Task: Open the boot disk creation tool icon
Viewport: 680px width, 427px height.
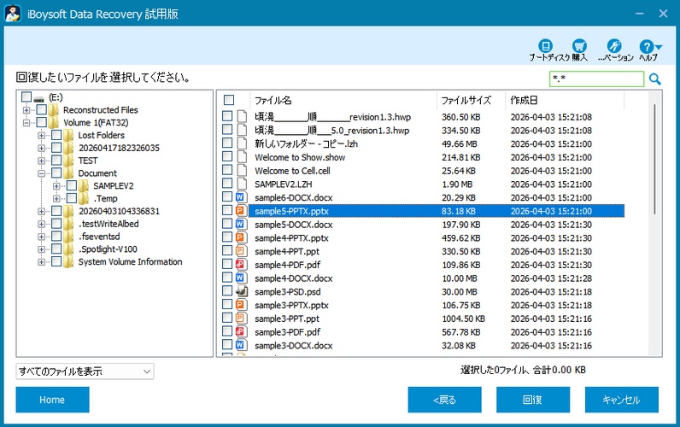Action: [x=545, y=45]
